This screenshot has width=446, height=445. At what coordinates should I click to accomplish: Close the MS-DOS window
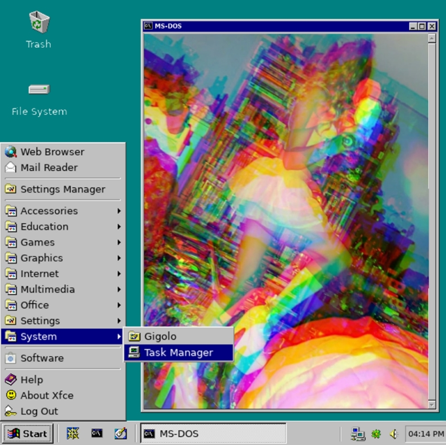pyautogui.click(x=432, y=26)
